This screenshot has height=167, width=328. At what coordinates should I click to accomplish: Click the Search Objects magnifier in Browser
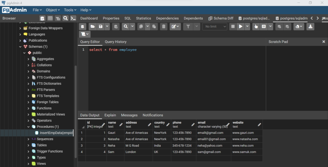(x=65, y=18)
